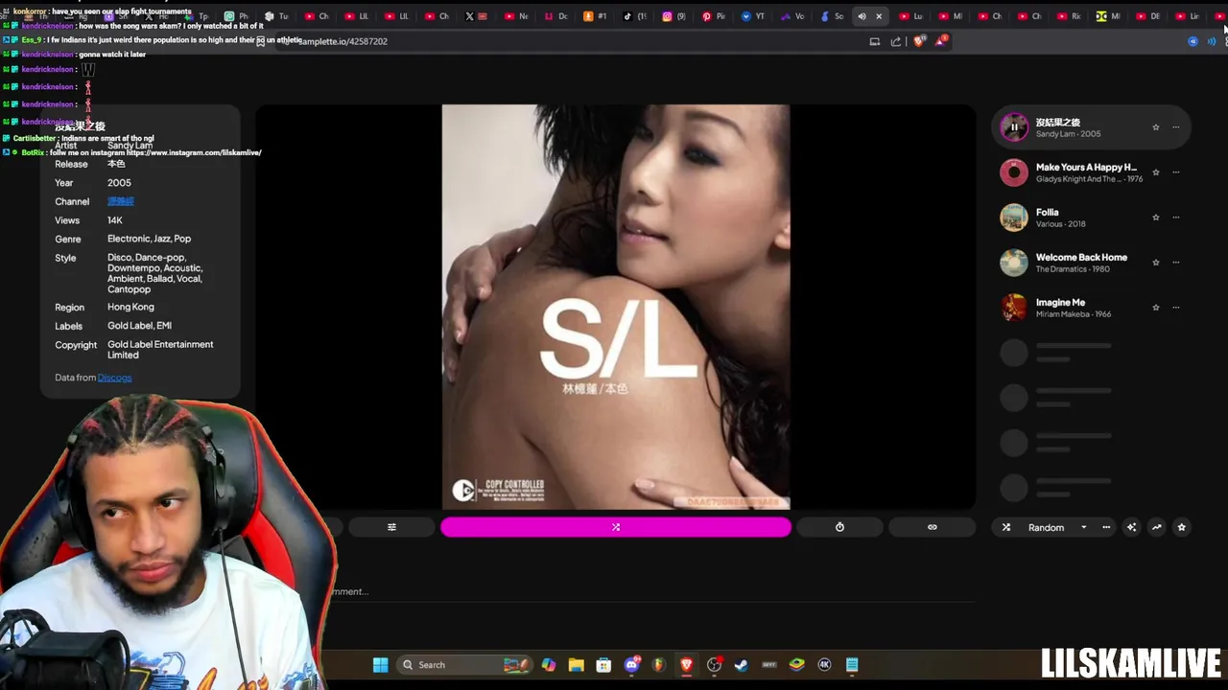Expand the Random mode dropdown arrow
The width and height of the screenshot is (1228, 690).
point(1083,527)
